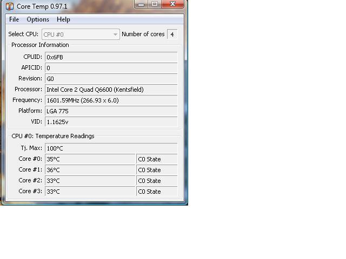Click the Platform value LGA 775
Screen dimensions: 346x259
(x=111, y=111)
